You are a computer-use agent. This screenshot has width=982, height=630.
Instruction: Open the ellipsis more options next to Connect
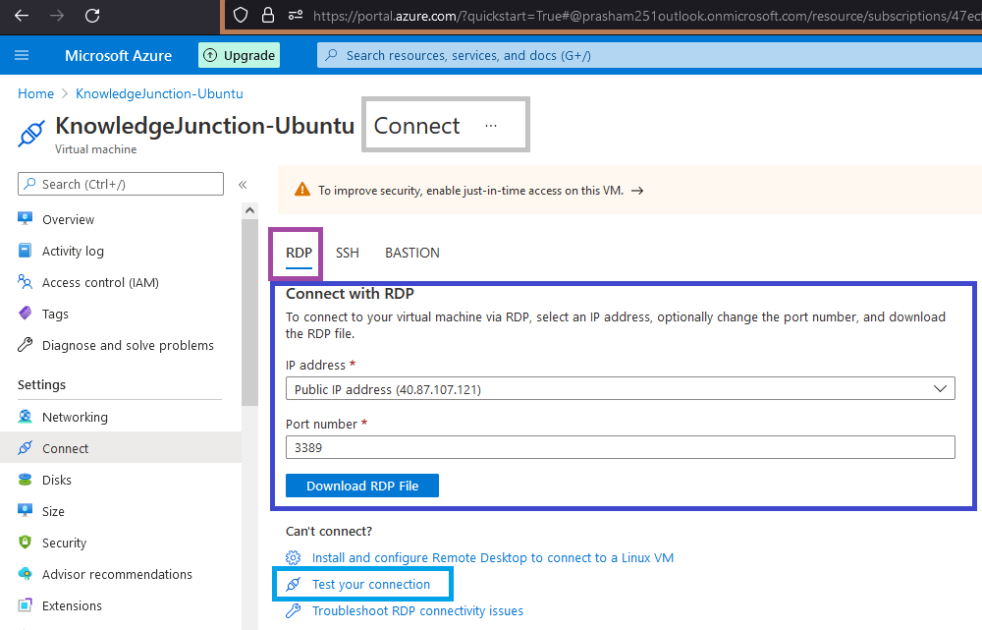point(491,126)
